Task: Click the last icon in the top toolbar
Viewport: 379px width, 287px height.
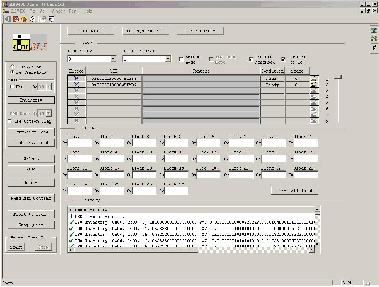Action: coord(51,20)
